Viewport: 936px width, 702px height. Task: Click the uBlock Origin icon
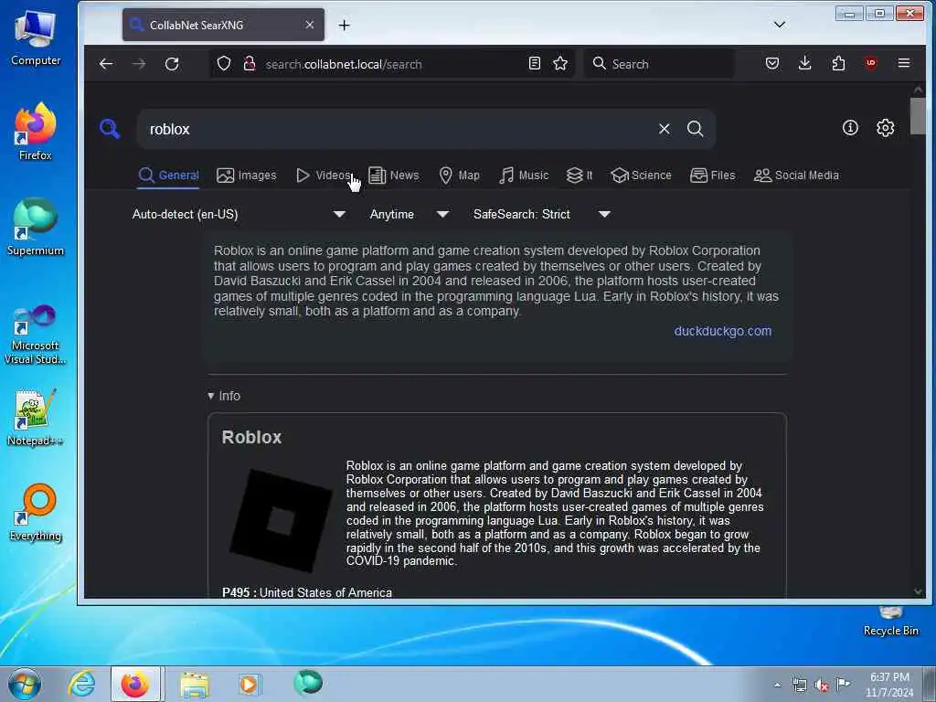click(x=871, y=63)
